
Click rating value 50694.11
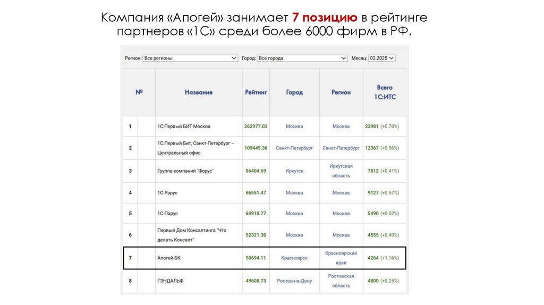coord(256,258)
